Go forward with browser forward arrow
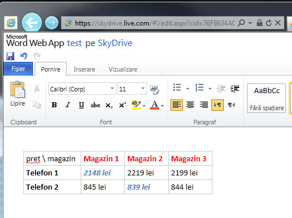This screenshot has height=218, width=292. (x=52, y=23)
